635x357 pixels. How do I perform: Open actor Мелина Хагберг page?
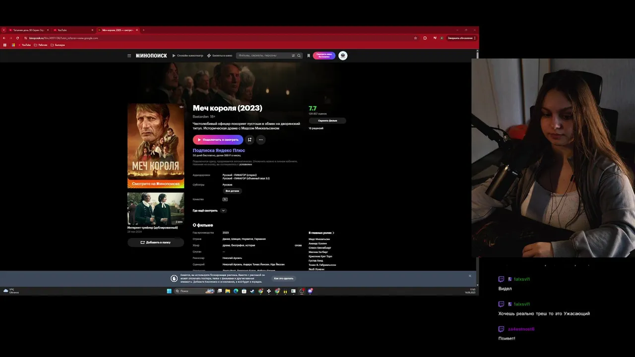click(x=318, y=252)
